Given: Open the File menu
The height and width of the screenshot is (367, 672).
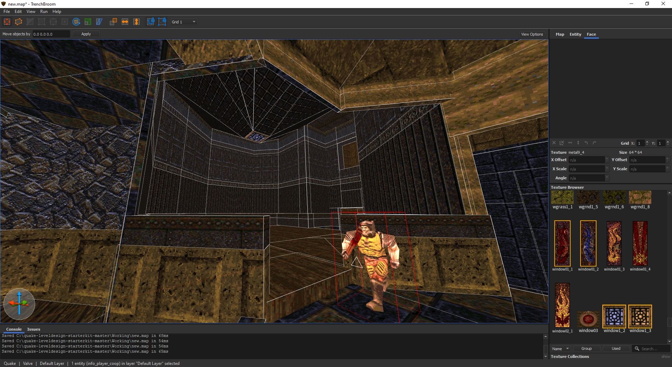Looking at the screenshot, I should click(x=7, y=12).
